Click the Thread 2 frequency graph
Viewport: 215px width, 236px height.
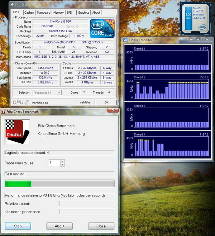coord(171,89)
